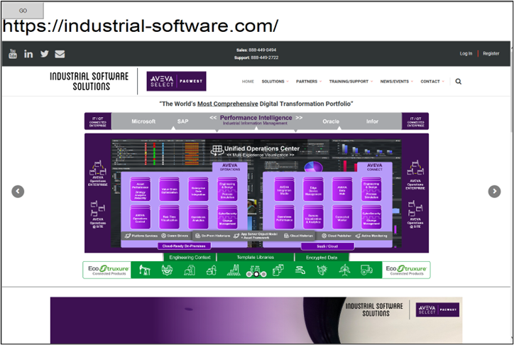Screen dimensions: 514x345
Task: Click the SaaS / Cloud button
Action: pos(327,246)
